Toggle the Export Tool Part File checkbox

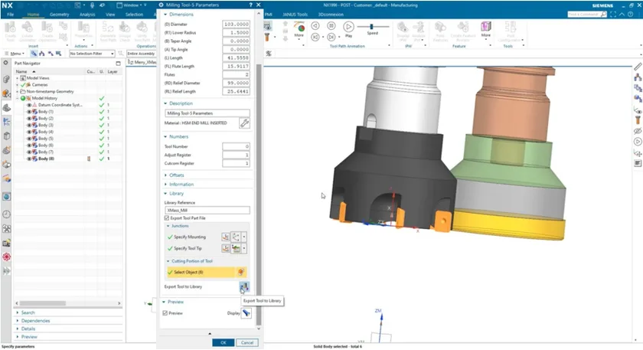167,218
